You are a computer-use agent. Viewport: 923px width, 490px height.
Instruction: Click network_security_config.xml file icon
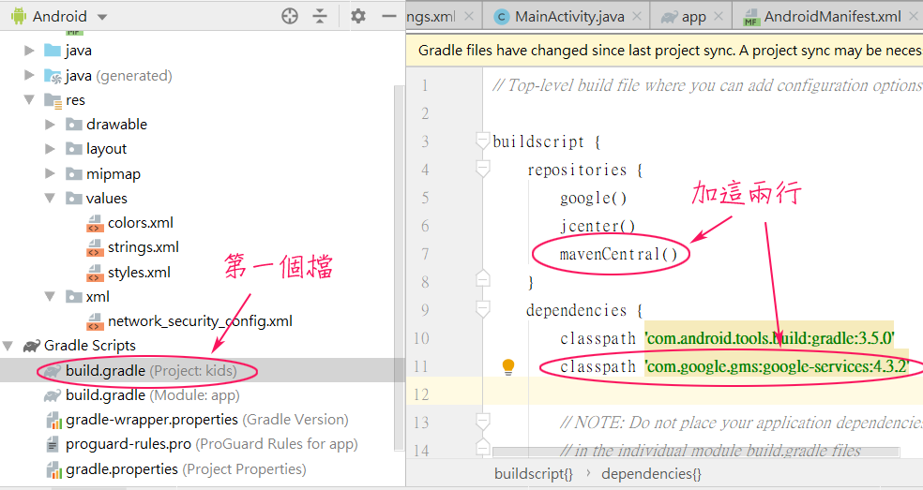[95, 321]
